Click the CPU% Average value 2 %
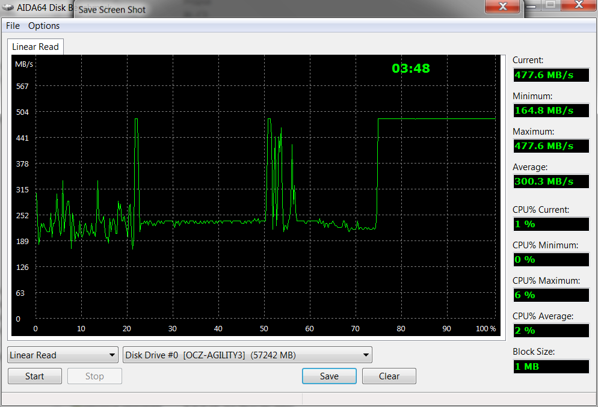Screen dimensions: 598x407 [x=551, y=331]
